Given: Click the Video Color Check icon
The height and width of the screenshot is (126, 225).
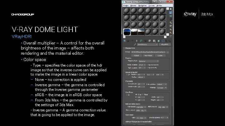Looking at the screenshot, I should [x=171, y=23].
